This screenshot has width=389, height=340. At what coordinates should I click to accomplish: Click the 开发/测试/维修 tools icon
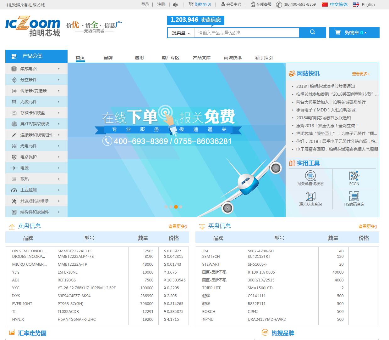[14, 201]
